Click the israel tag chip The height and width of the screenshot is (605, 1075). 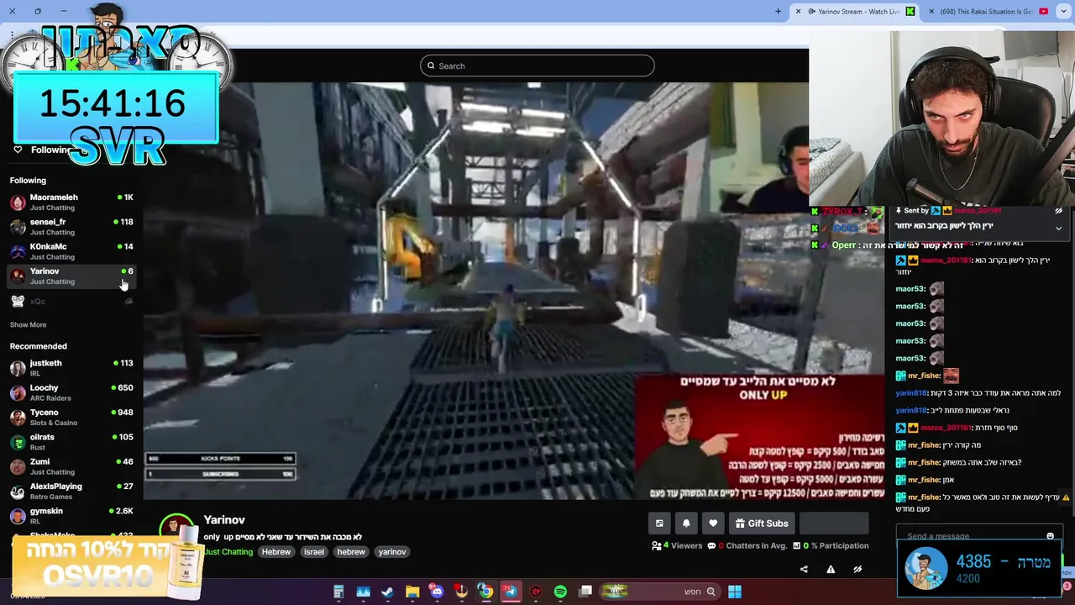pos(314,552)
